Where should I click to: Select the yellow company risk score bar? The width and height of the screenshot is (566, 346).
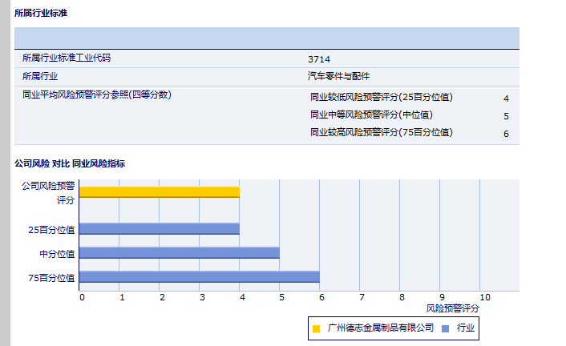point(159,191)
